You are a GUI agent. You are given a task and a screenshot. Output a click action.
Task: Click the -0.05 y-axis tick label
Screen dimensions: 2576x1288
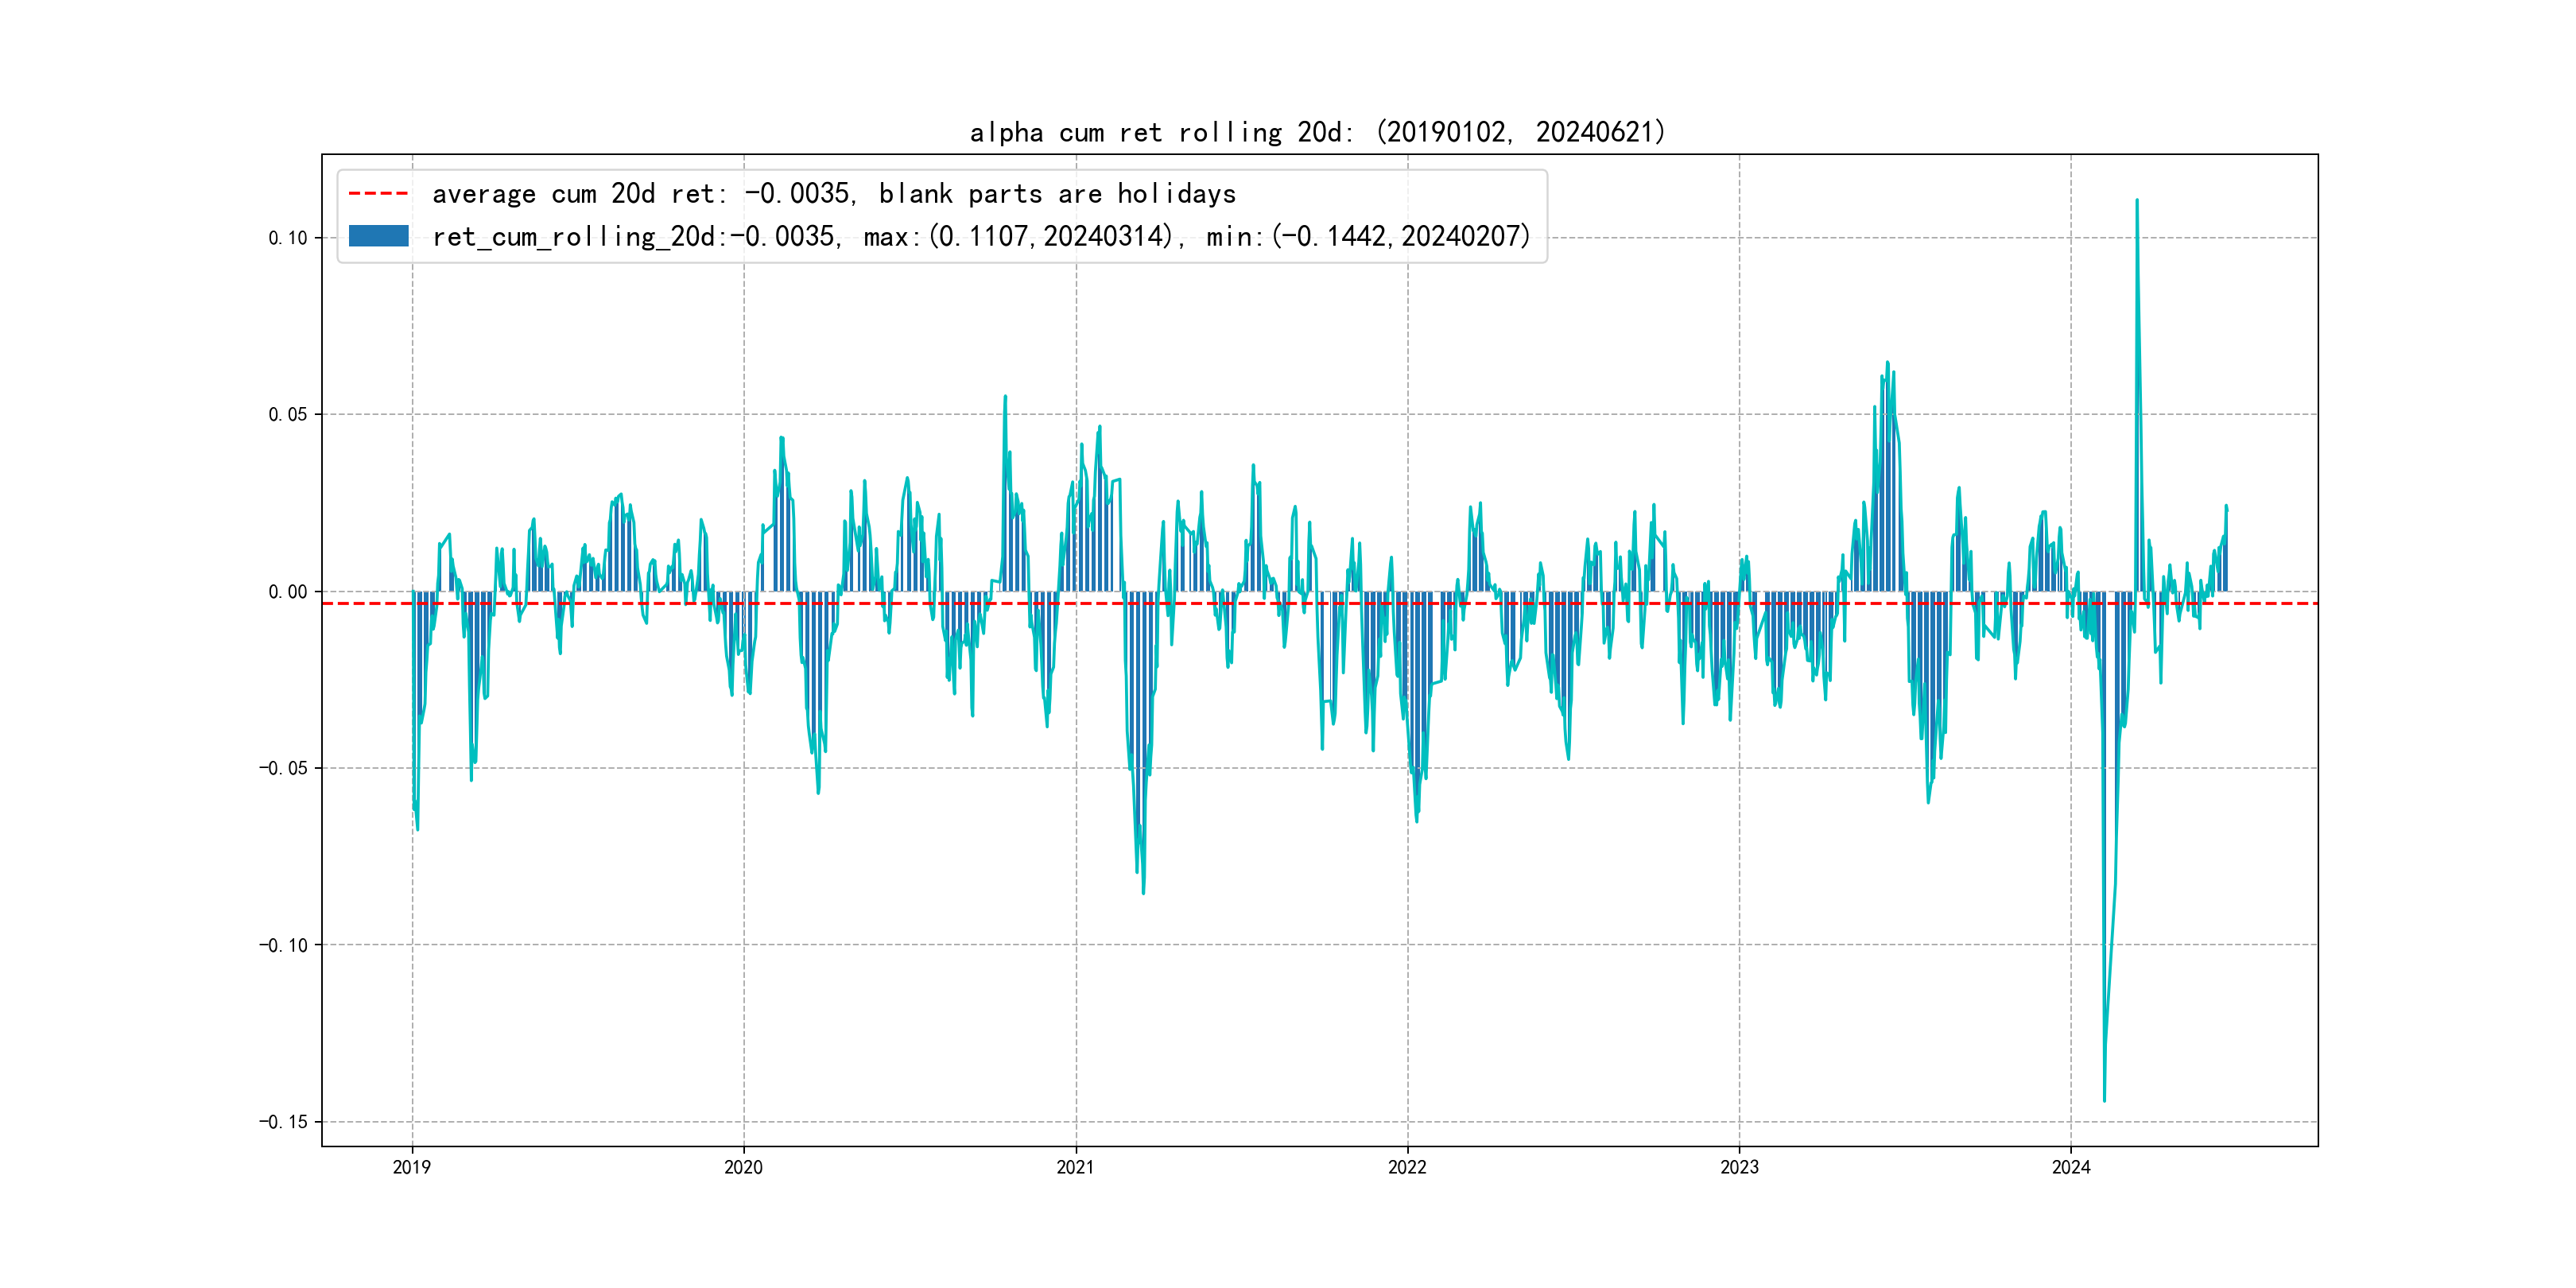[x=283, y=768]
